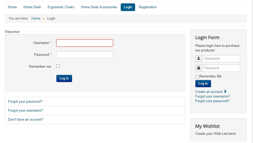Select the active Login tab
Image resolution: width=253 pixels, height=143 pixels.
point(128,7)
